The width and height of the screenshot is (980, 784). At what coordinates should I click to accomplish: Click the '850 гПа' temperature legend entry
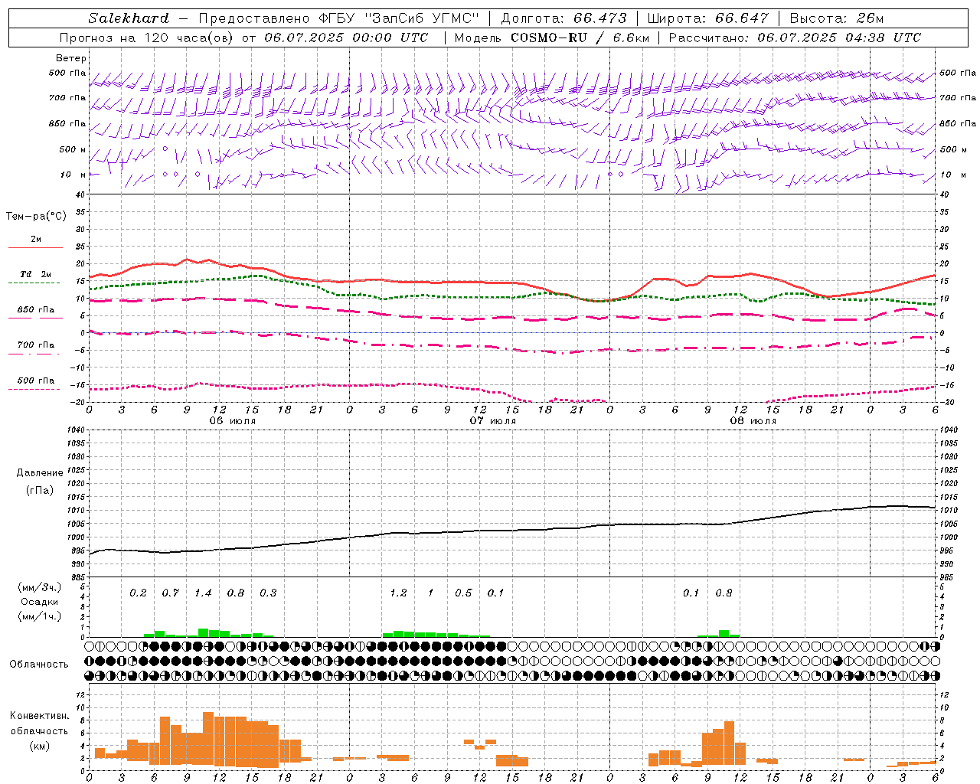pyautogui.click(x=35, y=310)
